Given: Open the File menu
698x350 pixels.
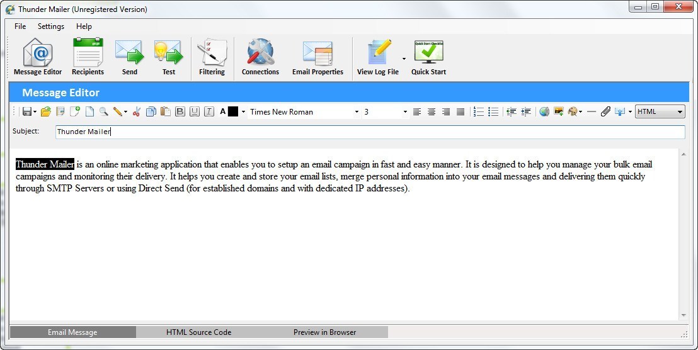Looking at the screenshot, I should point(20,26).
